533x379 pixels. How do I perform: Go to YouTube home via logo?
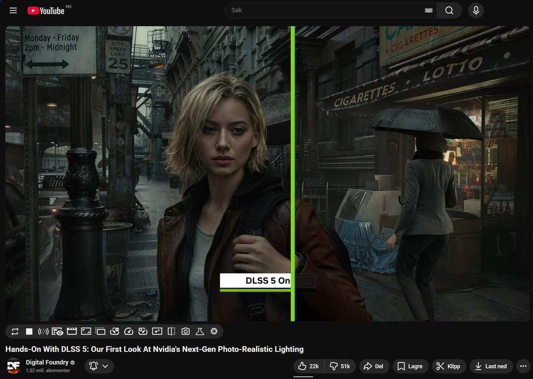click(x=46, y=11)
